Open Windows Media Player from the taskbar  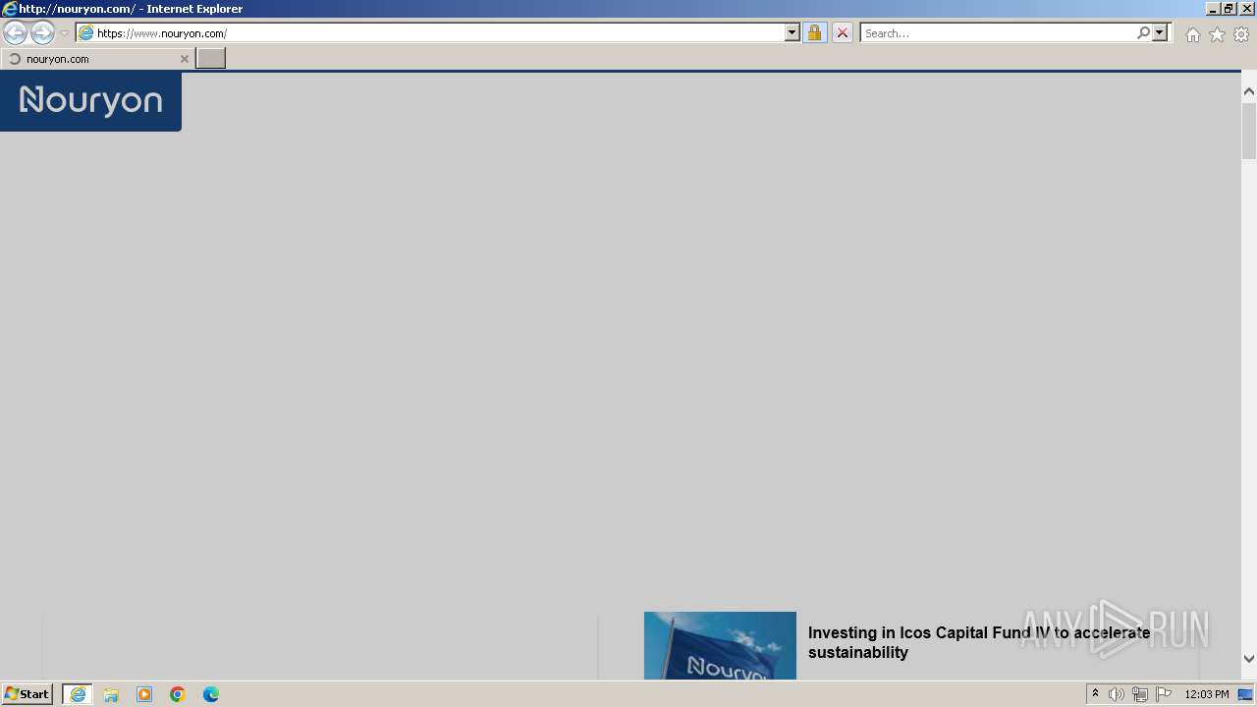click(x=144, y=694)
